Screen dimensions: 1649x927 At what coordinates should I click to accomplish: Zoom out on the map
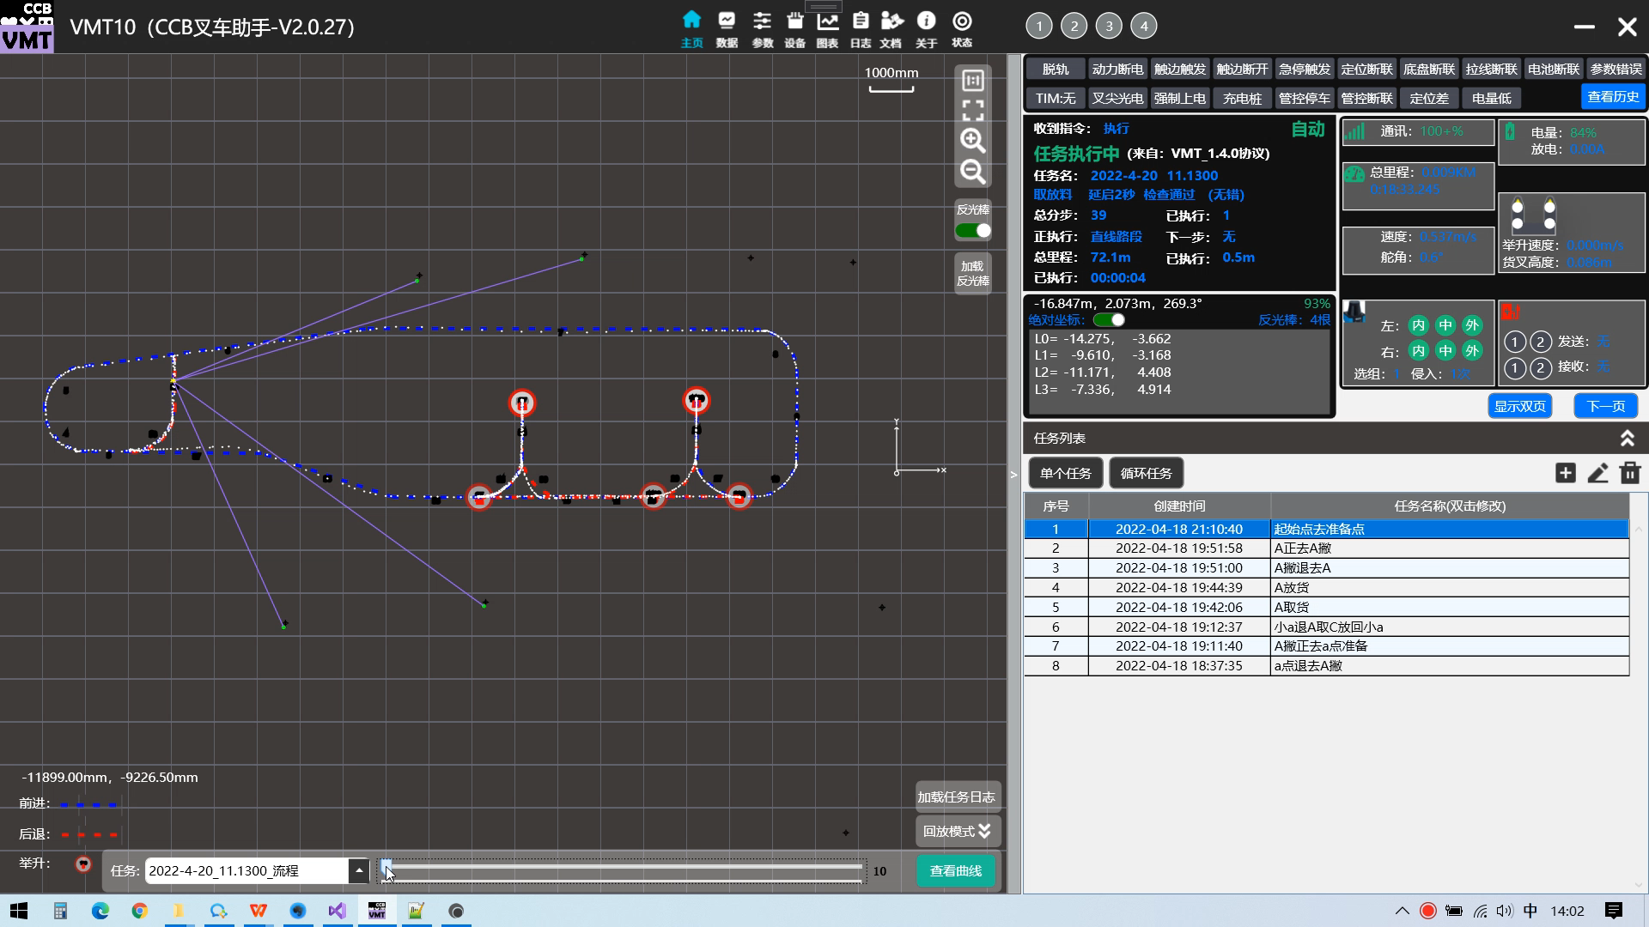972,172
